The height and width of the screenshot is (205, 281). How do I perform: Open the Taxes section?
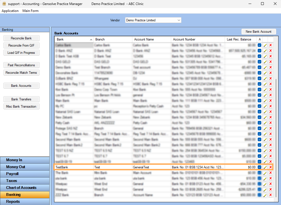25,181
